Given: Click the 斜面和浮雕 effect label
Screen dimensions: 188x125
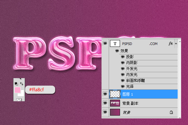Looking at the screenshot, I should [135, 81].
